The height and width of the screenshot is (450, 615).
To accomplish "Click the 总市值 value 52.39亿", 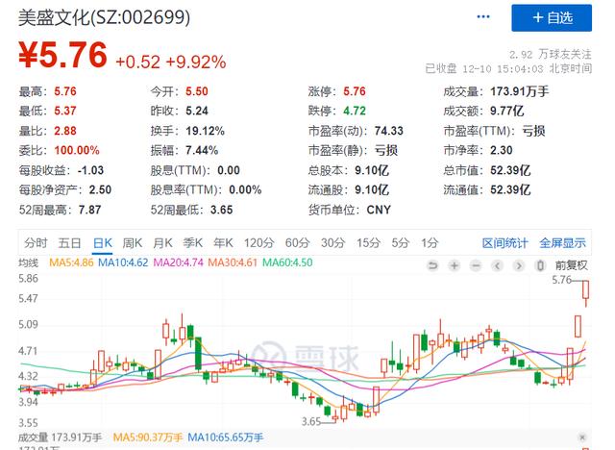I will [510, 170].
